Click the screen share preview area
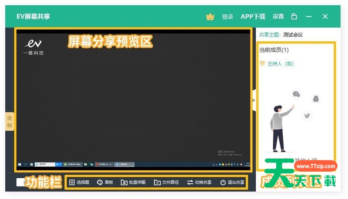The width and height of the screenshot is (348, 199). 133,100
